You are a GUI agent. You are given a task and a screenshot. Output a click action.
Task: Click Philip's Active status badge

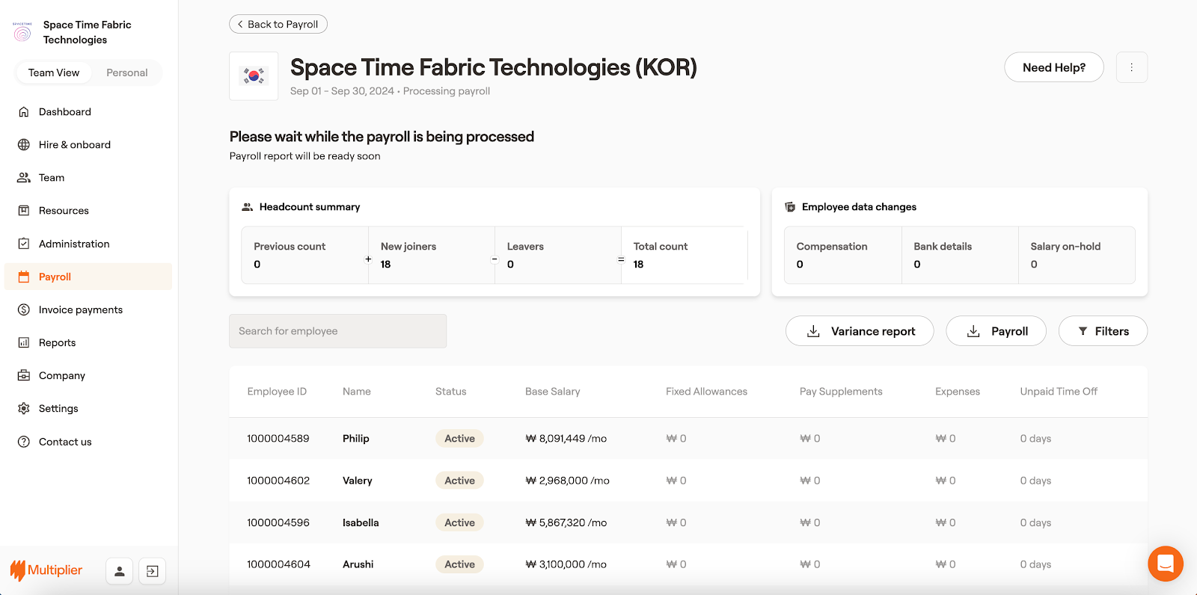(x=459, y=439)
